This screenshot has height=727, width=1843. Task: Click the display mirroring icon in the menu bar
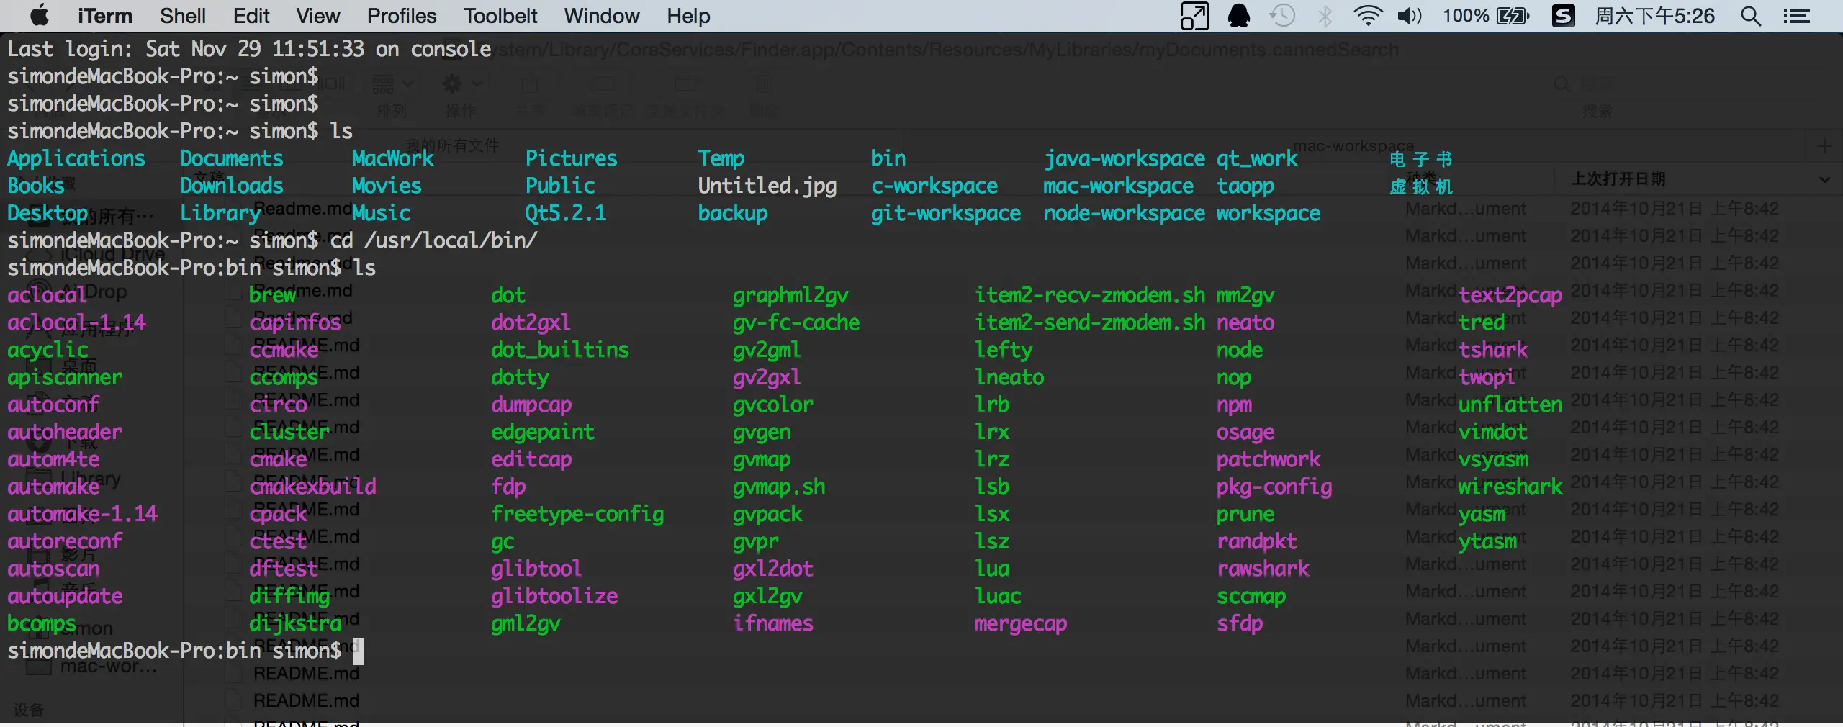1194,16
